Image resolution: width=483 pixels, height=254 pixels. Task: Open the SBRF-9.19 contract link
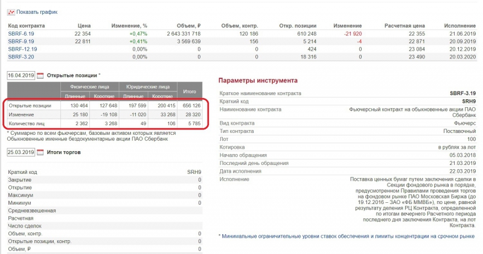click(21, 42)
